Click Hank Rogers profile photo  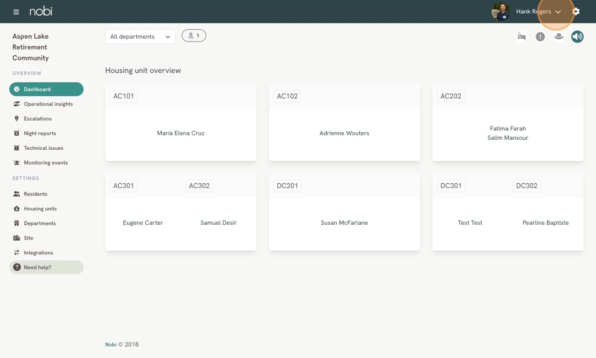point(500,12)
